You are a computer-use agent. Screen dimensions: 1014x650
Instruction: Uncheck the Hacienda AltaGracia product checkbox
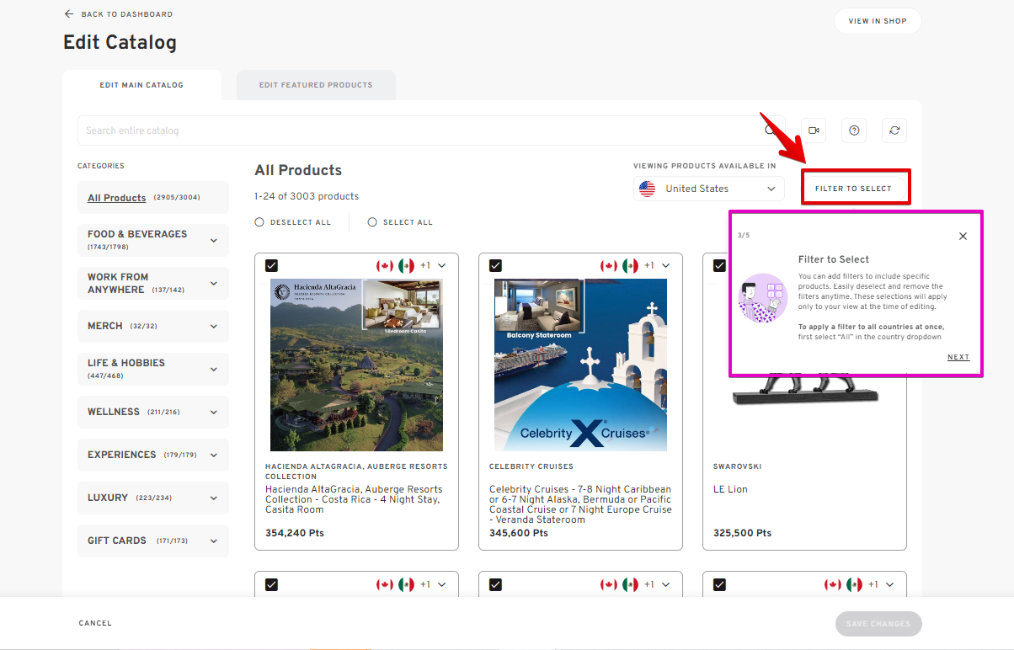coord(271,265)
